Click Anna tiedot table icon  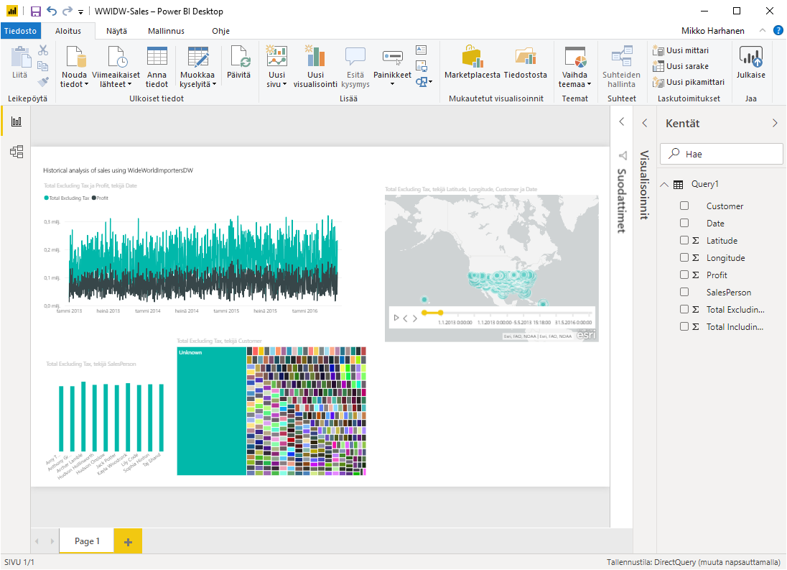click(157, 57)
